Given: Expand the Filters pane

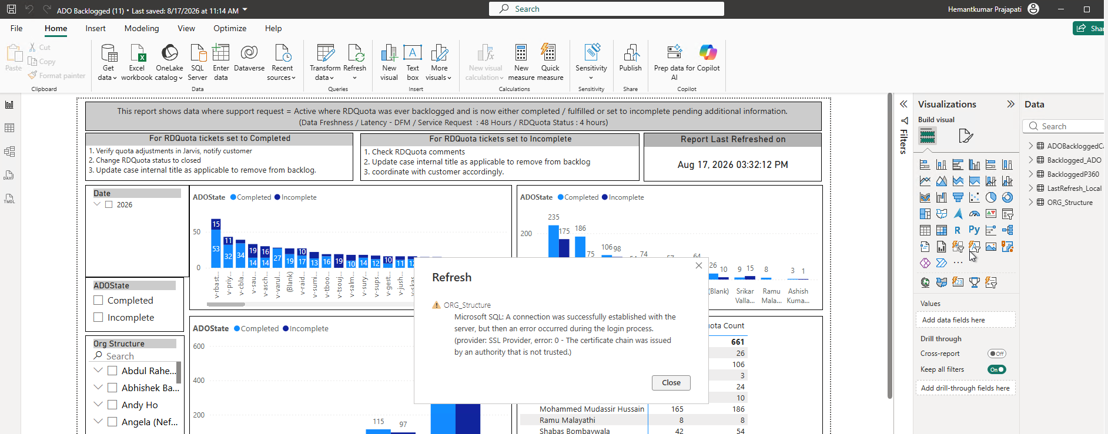Looking at the screenshot, I should (903, 104).
